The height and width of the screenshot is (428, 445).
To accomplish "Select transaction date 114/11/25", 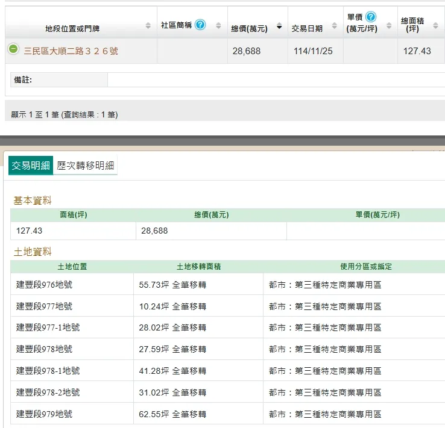I will [313, 51].
